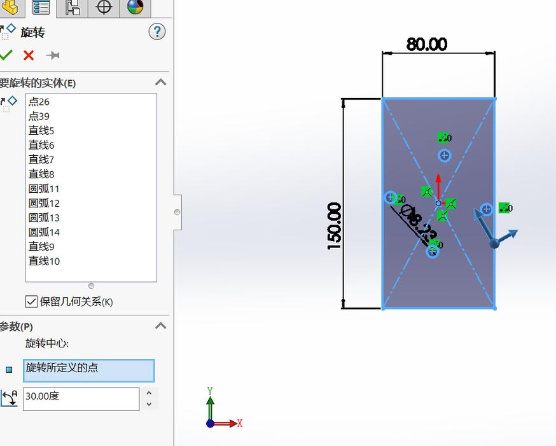Increase the angle with the up stepper arrow

click(149, 393)
